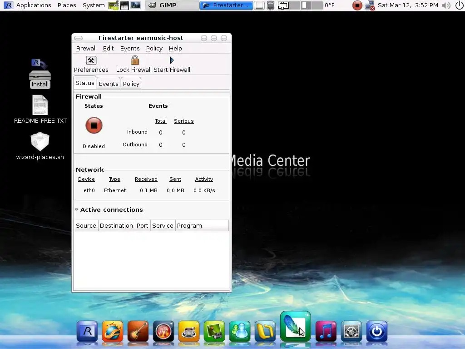The image size is (465, 349).
Task: Select the Status tab
Action: click(x=85, y=83)
